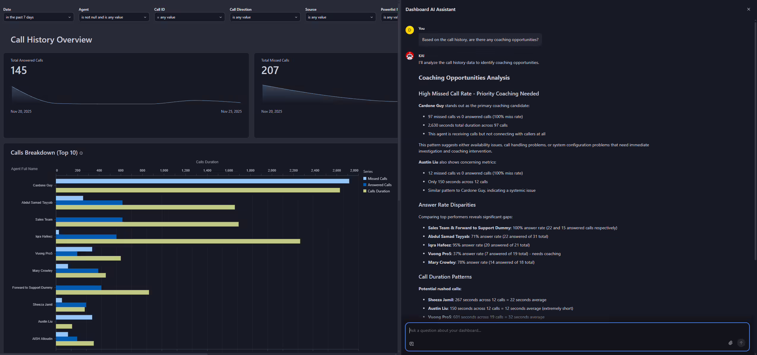Click the KAI robot avatar icon

409,56
